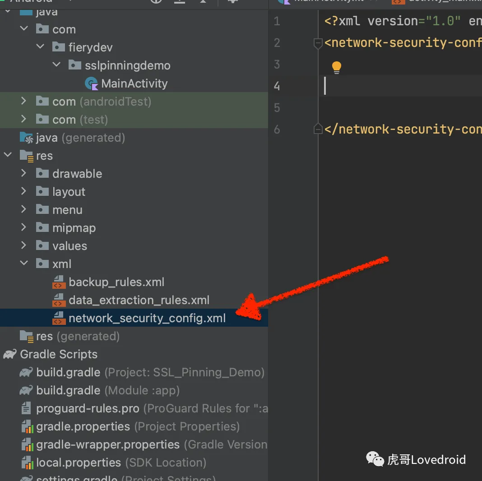Click the local.properties file icon
Image resolution: width=482 pixels, height=481 pixels.
click(28, 462)
